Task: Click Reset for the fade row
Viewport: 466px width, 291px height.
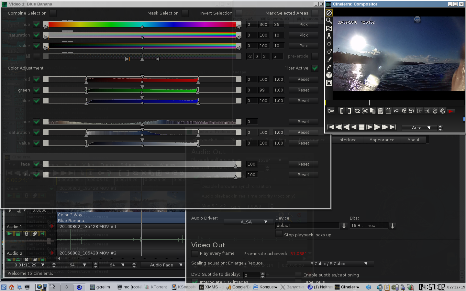Action: tap(304, 164)
